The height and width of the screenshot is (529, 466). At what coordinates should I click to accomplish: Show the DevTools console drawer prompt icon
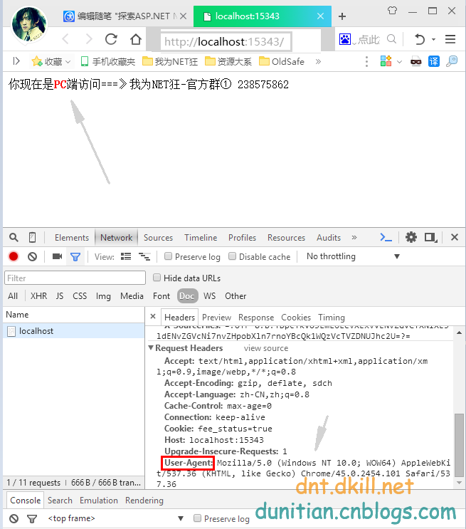(386, 238)
